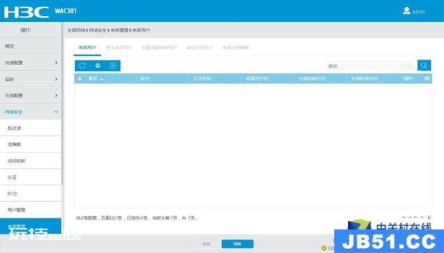Click 全部网络 in the breadcrumb
Viewport: 444px width, 253px height.
click(x=76, y=30)
